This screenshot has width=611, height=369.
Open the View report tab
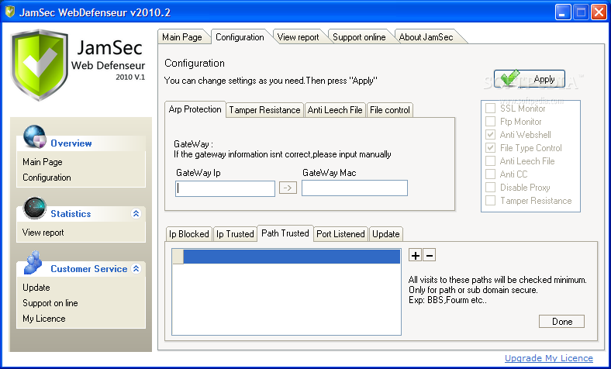point(298,37)
